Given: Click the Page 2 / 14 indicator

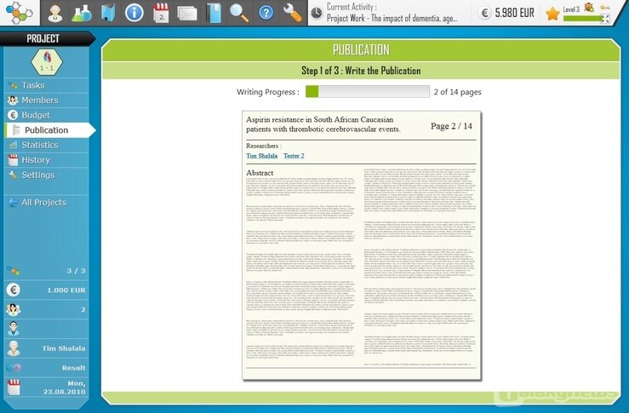Looking at the screenshot, I should pos(451,126).
